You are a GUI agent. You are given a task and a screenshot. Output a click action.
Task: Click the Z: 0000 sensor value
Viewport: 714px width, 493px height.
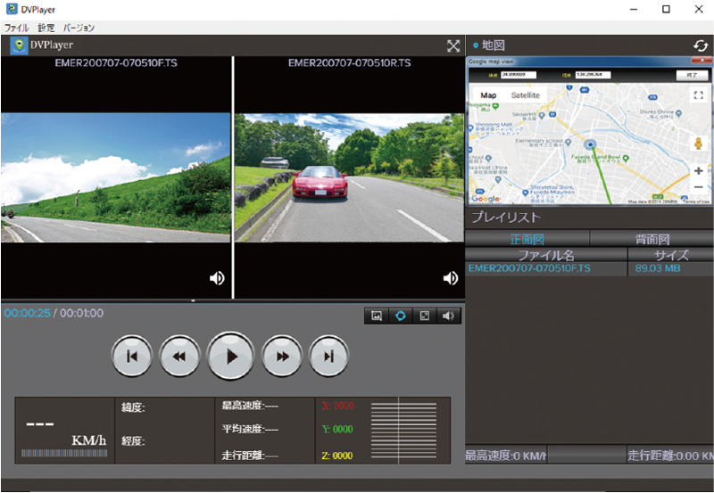tap(337, 456)
